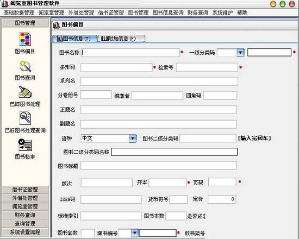
Task: Click the [输入完回车] hint text
Action: coord(254,138)
